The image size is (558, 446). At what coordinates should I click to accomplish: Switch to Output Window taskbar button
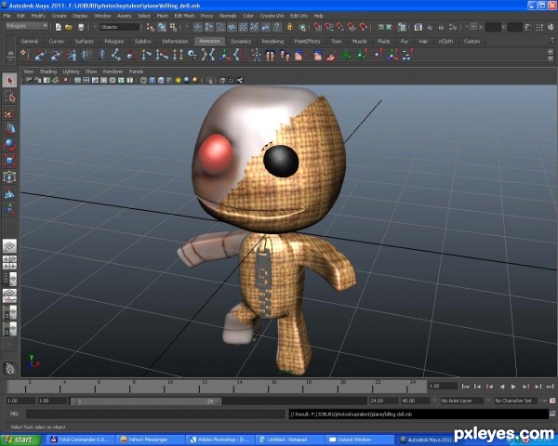click(x=360, y=439)
